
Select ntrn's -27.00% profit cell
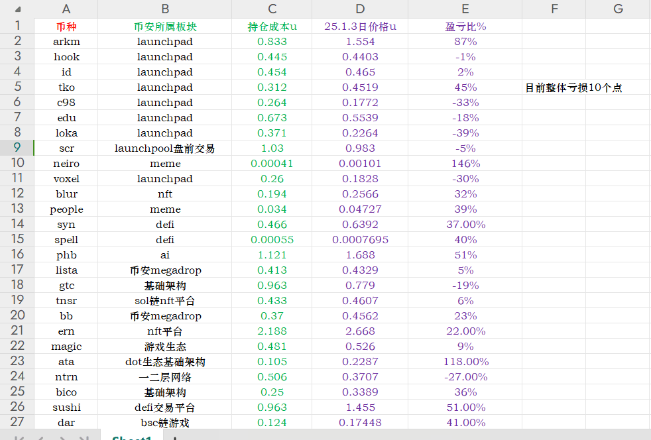pos(465,376)
